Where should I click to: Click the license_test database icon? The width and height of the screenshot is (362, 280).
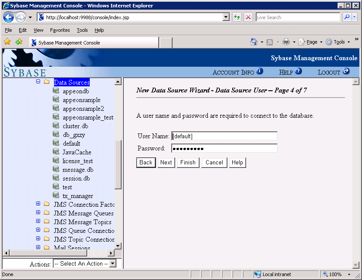(x=56, y=160)
